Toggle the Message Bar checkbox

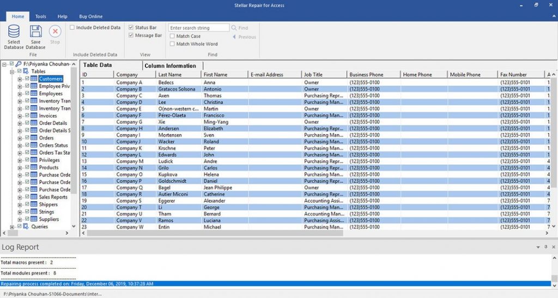[x=131, y=35]
